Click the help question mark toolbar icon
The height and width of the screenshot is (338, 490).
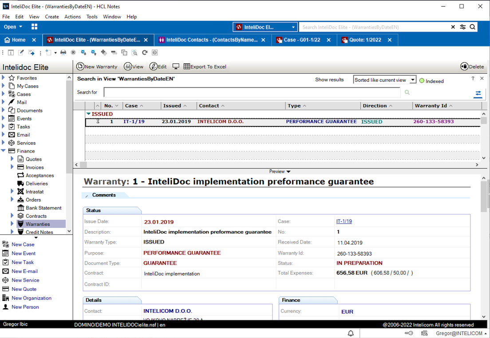(x=155, y=52)
